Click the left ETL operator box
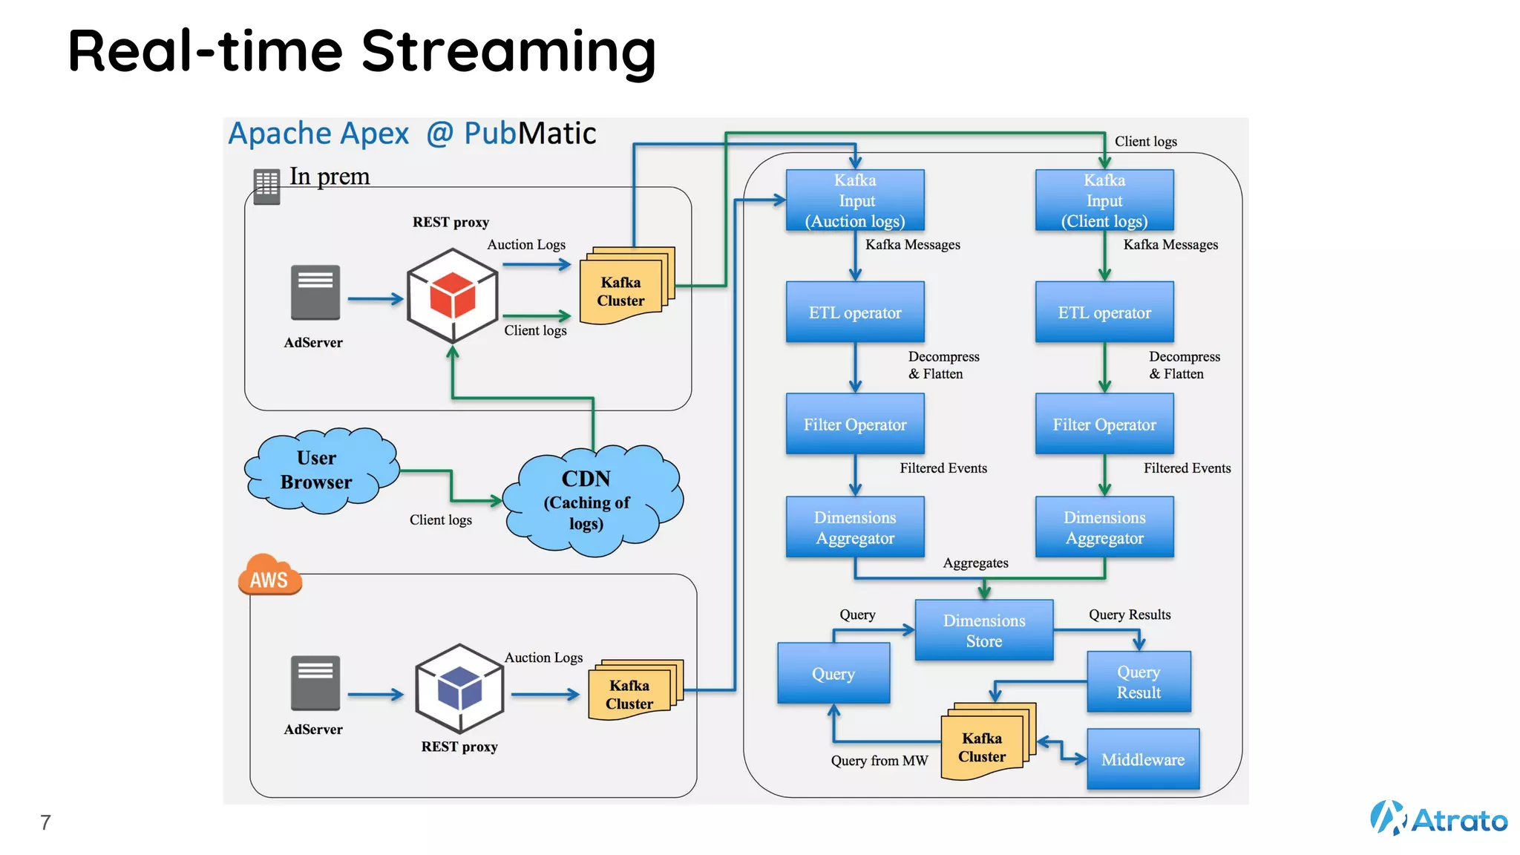 pos(855,312)
